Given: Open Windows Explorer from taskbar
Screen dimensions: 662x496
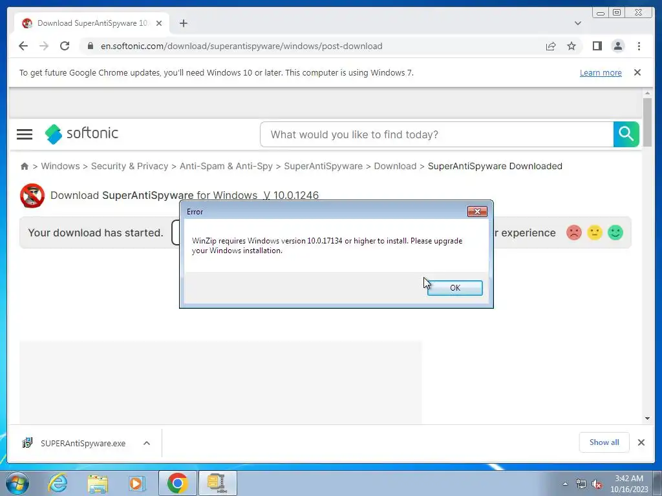Looking at the screenshot, I should pos(98,483).
